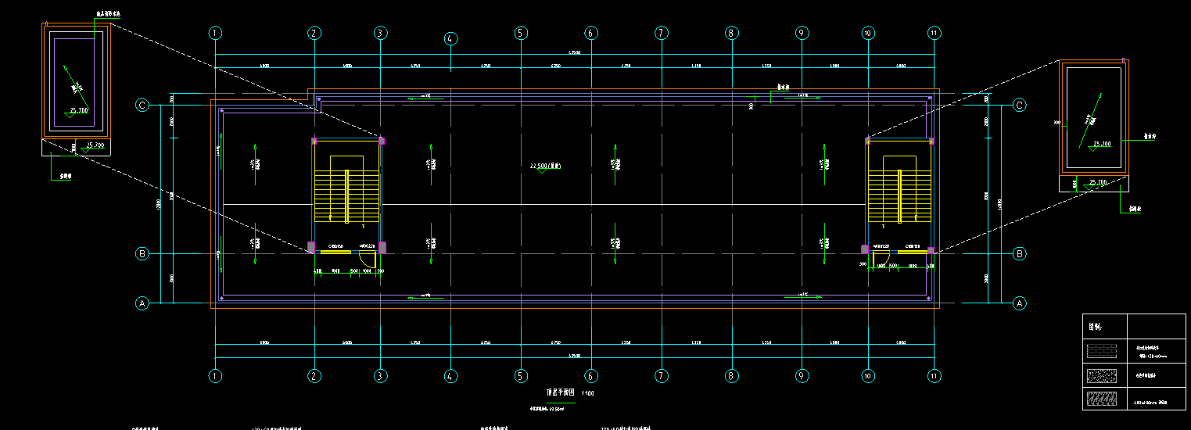Click dotted hatch swatch in legend
The height and width of the screenshot is (430, 1191).
tap(1105, 375)
